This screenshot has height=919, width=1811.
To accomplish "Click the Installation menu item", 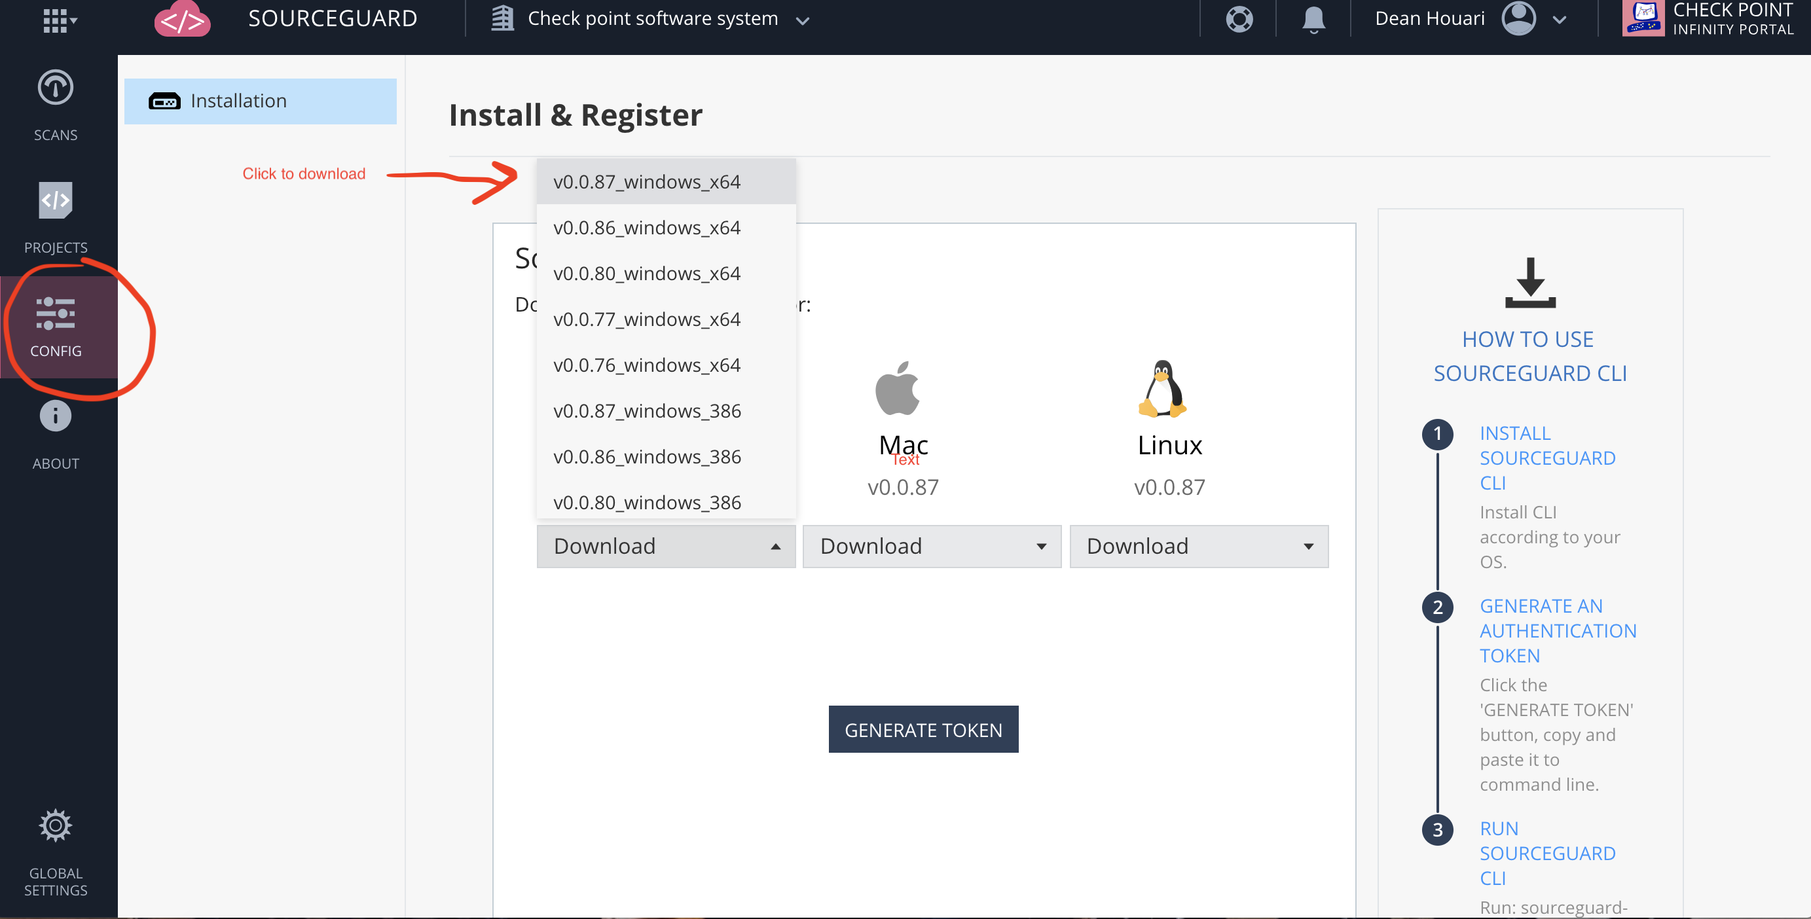I will pos(261,99).
